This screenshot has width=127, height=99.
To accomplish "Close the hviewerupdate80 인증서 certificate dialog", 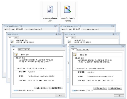I will coord(64,46).
